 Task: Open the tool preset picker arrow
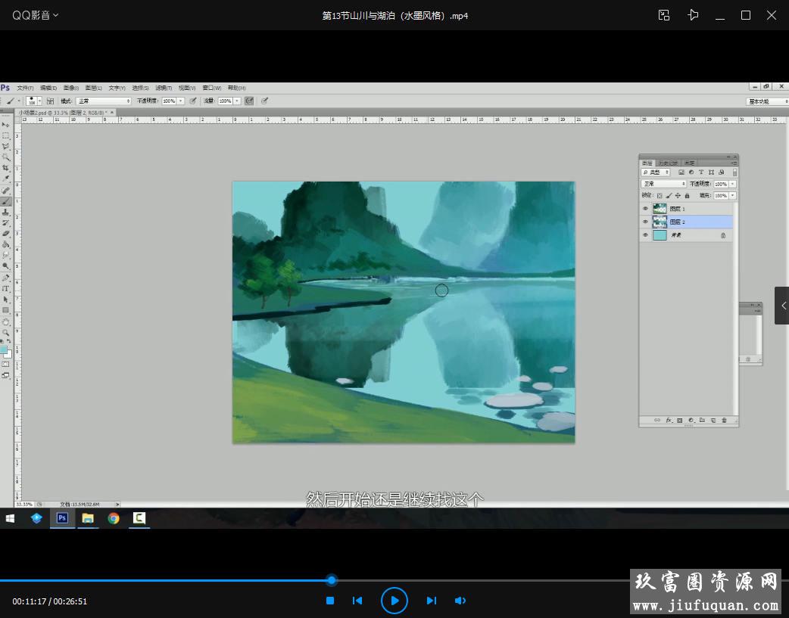(x=19, y=101)
